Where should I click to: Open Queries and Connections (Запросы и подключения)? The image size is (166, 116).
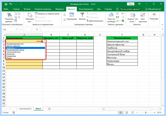[47, 14]
